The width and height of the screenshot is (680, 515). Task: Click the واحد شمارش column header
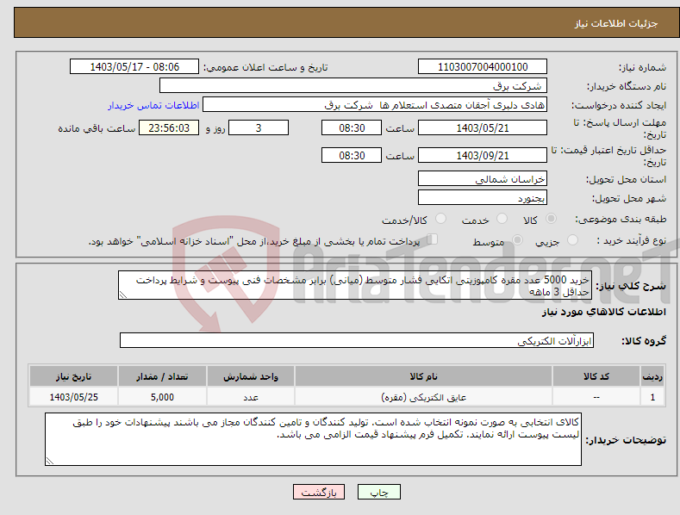(x=251, y=376)
